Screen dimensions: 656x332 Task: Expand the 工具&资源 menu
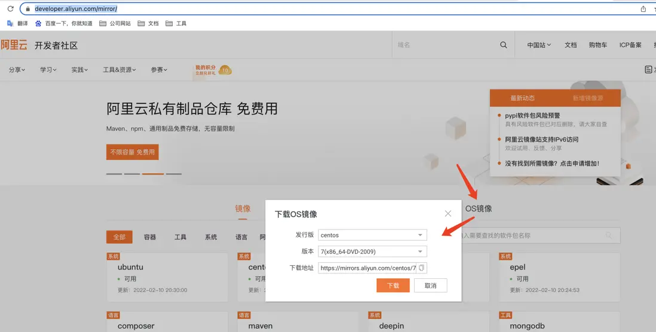pyautogui.click(x=119, y=70)
